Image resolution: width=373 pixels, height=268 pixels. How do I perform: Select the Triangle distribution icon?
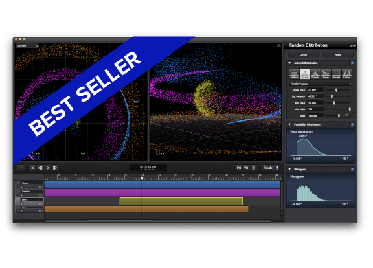pyautogui.click(x=315, y=74)
